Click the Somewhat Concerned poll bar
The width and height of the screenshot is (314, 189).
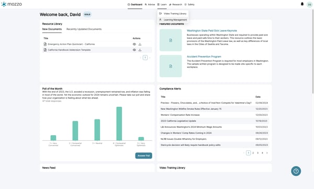[75, 131]
